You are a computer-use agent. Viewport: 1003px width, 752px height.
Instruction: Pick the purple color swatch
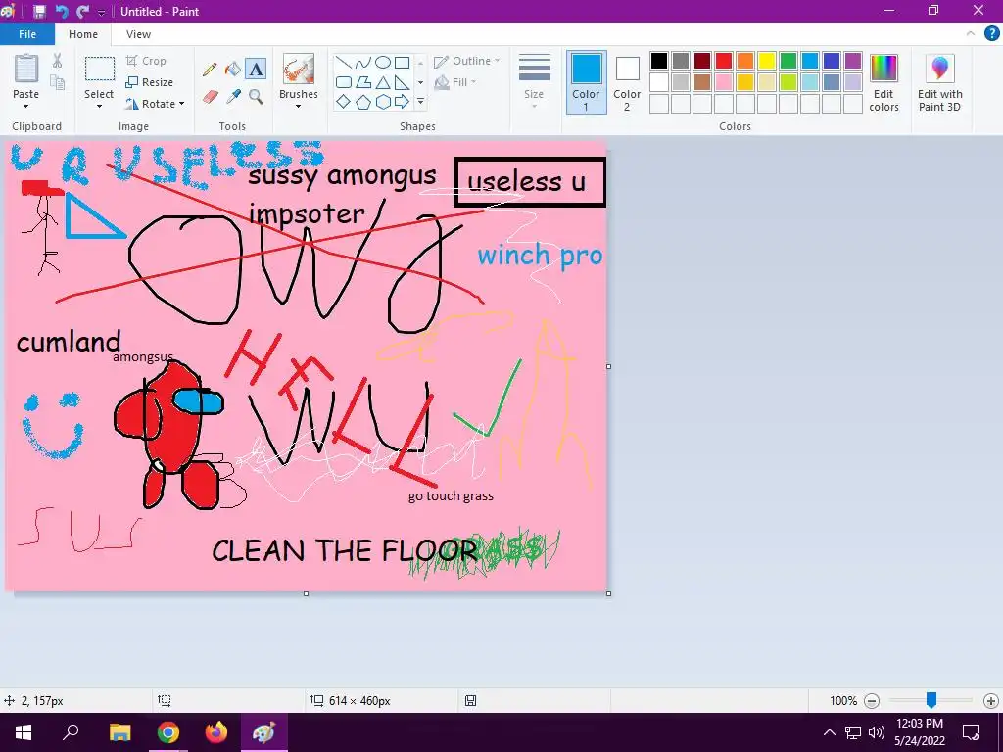coord(853,61)
